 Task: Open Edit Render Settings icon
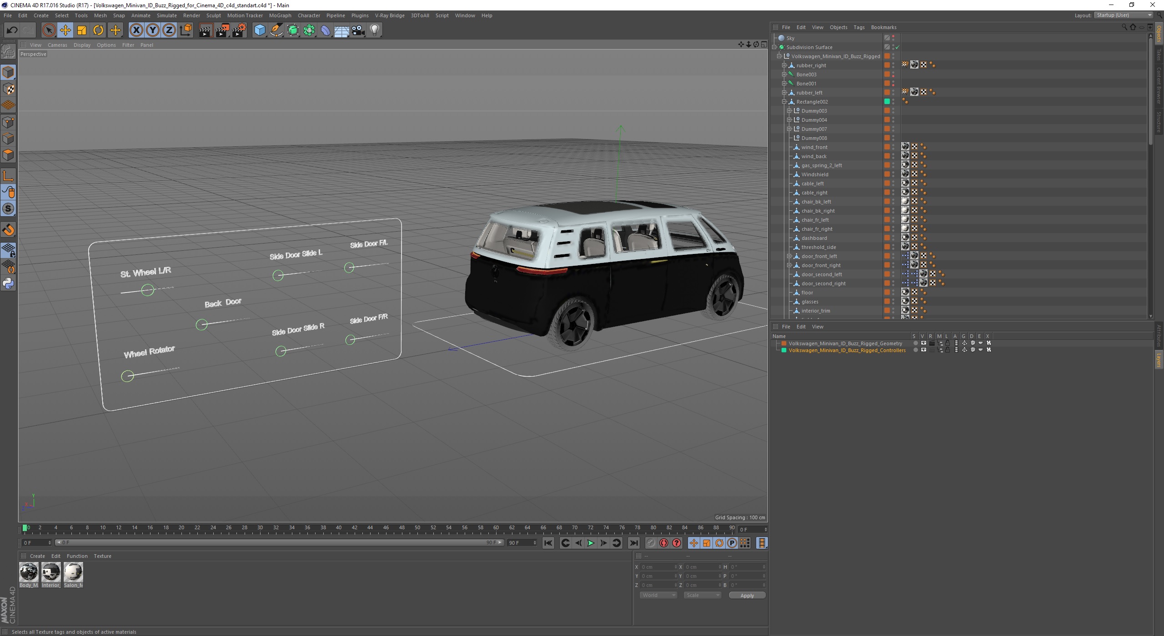[239, 30]
